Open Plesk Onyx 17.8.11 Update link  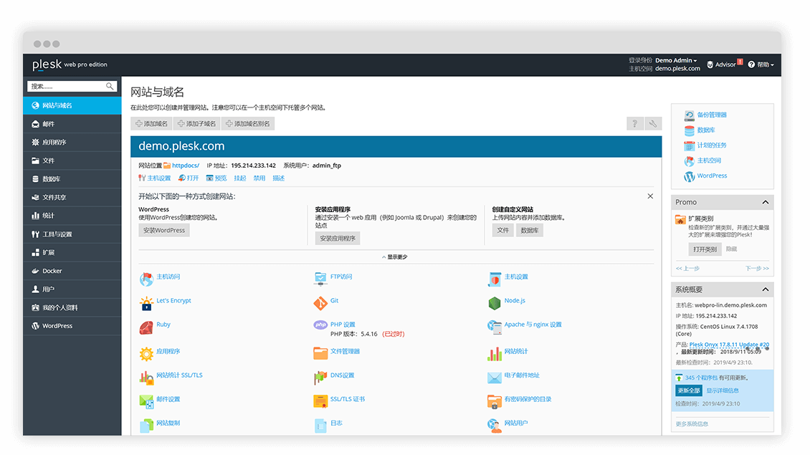729,345
